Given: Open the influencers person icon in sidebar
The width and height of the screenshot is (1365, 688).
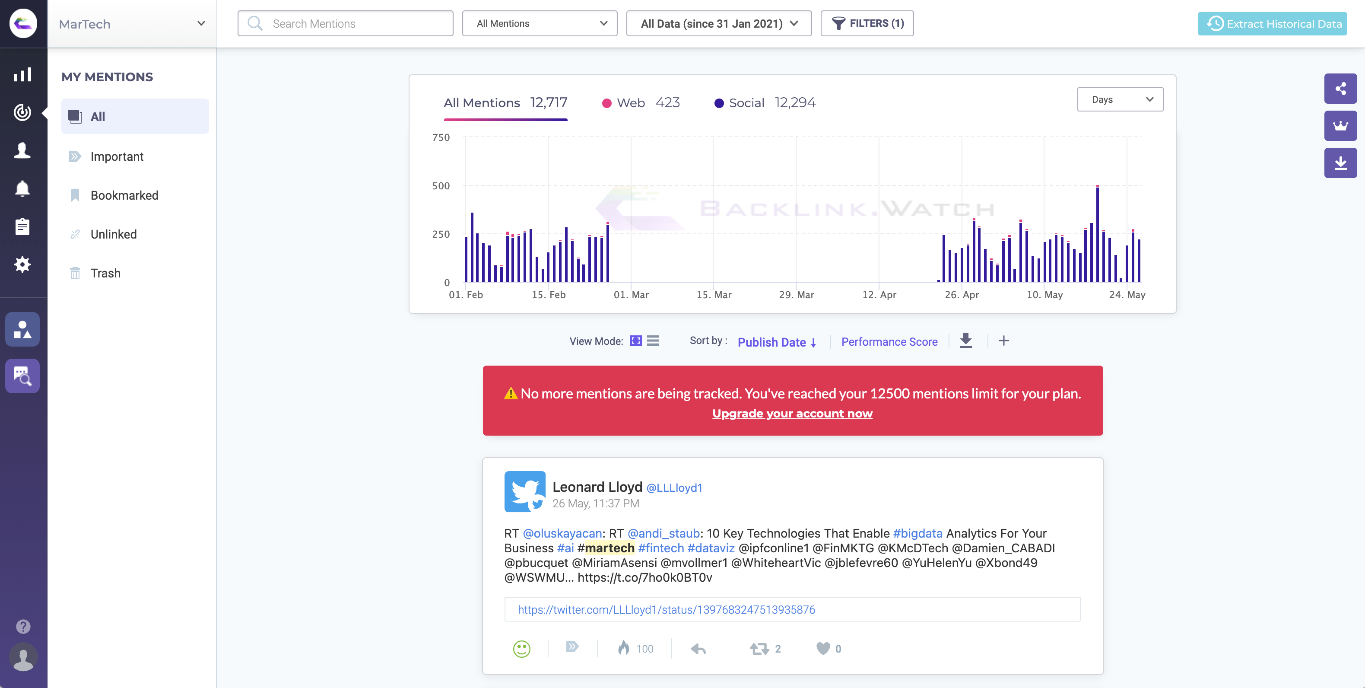Looking at the screenshot, I should tap(22, 150).
